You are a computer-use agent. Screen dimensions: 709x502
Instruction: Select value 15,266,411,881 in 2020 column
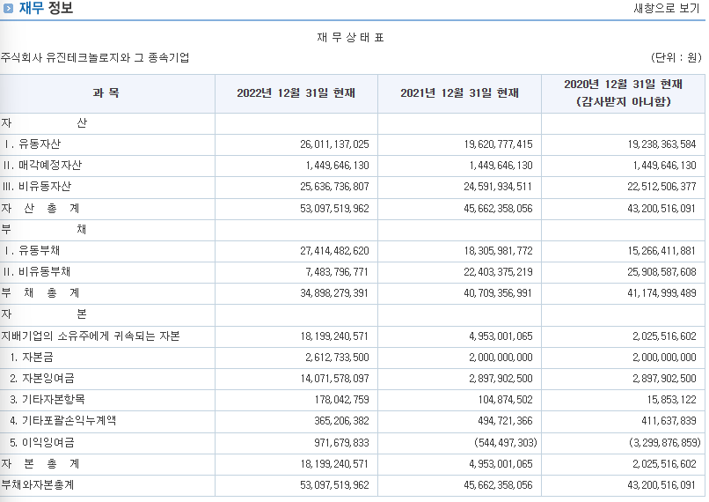[661, 251]
